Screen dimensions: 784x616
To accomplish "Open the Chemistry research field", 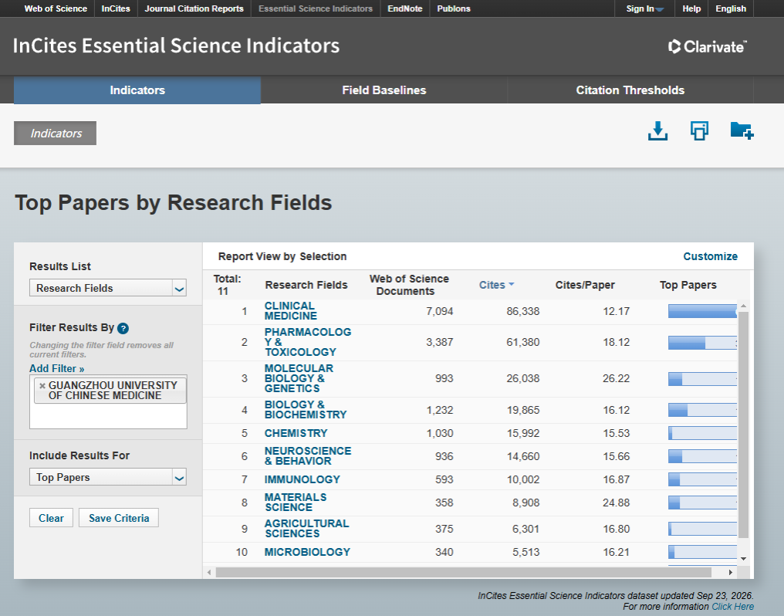I will tap(296, 433).
